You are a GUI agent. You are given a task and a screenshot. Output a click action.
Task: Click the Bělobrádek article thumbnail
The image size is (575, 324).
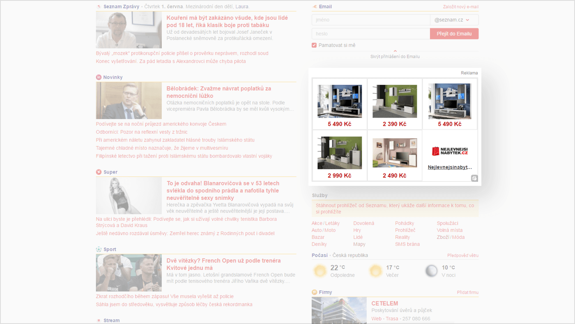(x=129, y=100)
